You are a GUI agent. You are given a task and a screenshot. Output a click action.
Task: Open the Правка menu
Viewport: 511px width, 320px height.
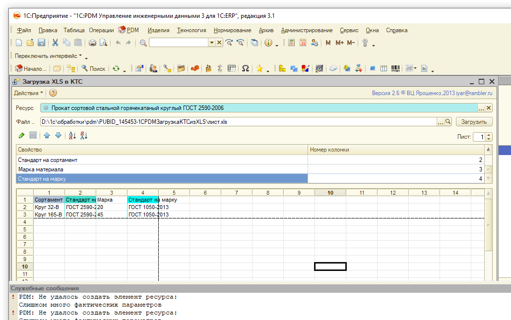(x=48, y=30)
